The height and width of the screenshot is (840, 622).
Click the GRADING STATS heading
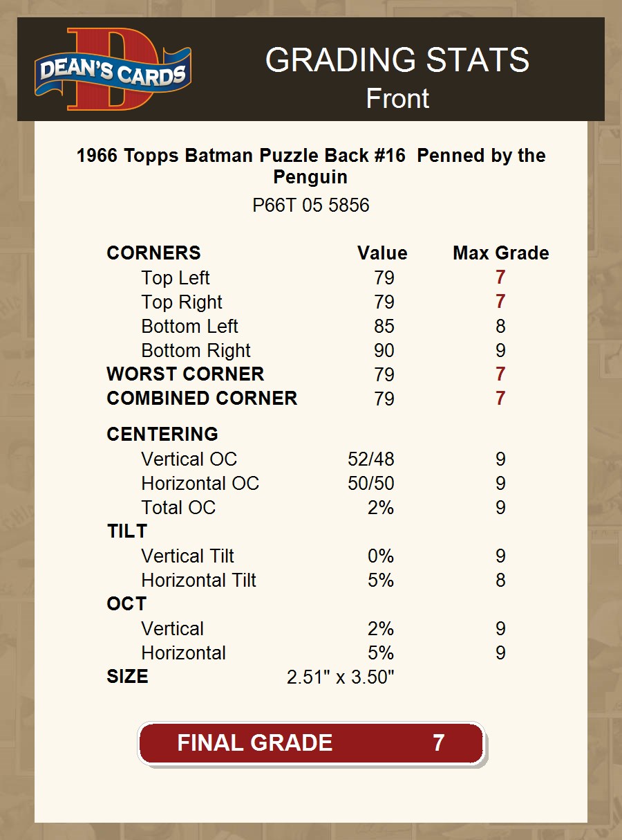click(397, 61)
